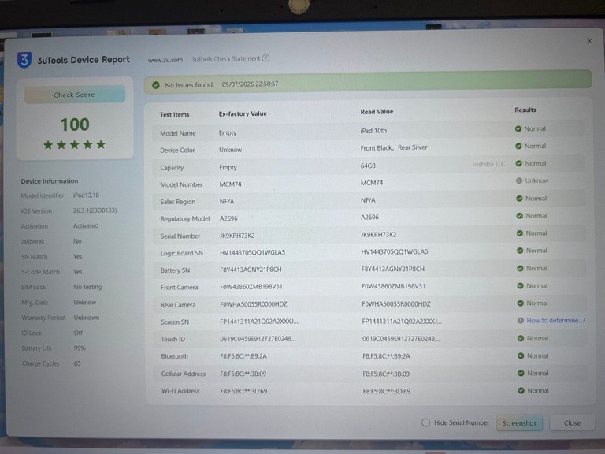
Task: Click the Charge Cycles value 85
Action: pos(77,363)
